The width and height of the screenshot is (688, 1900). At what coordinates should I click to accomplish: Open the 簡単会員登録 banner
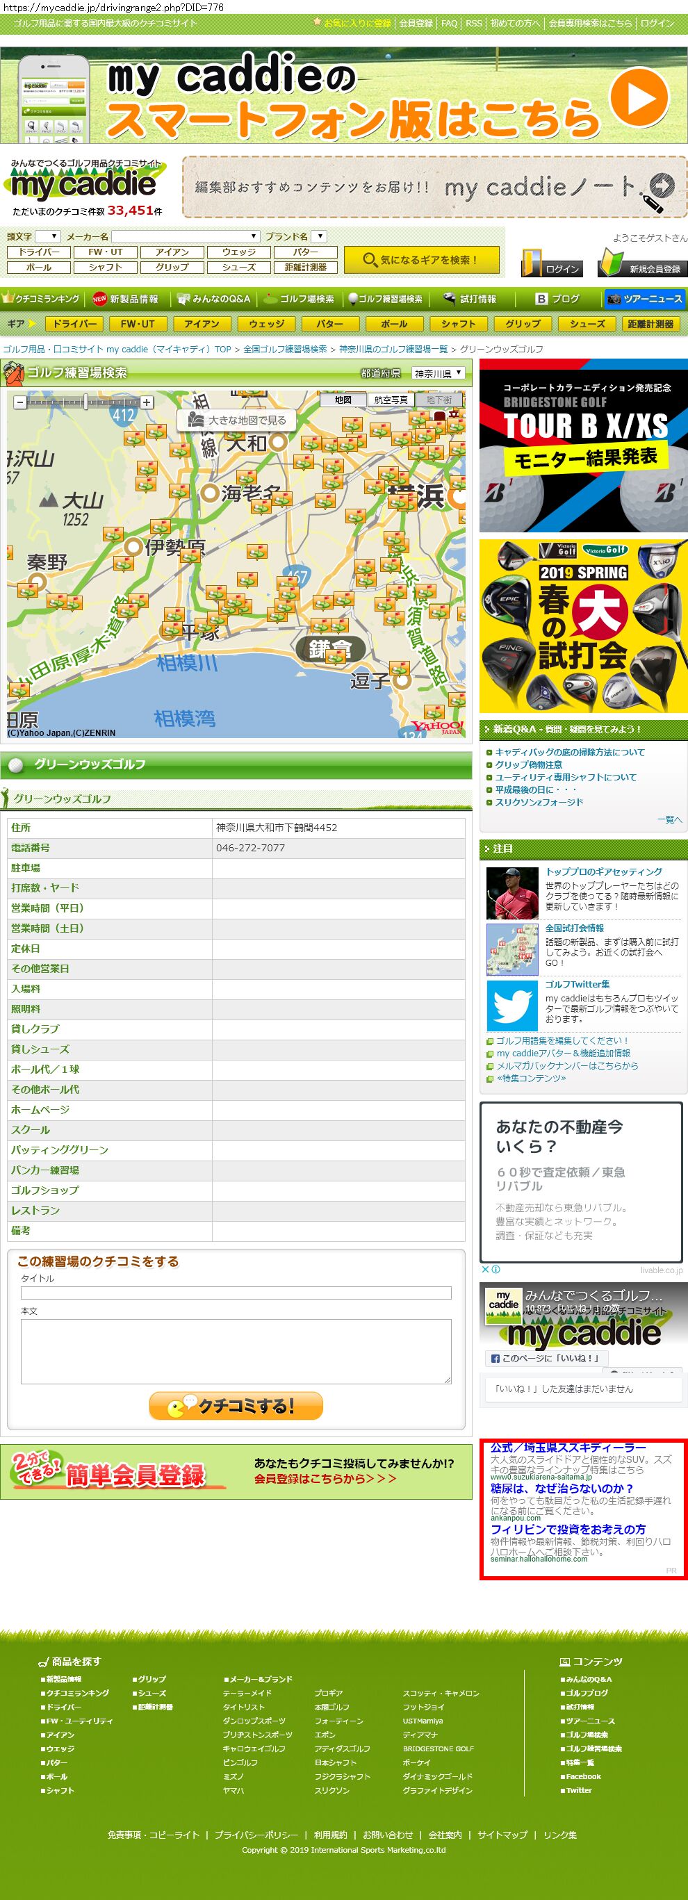pos(236,1471)
